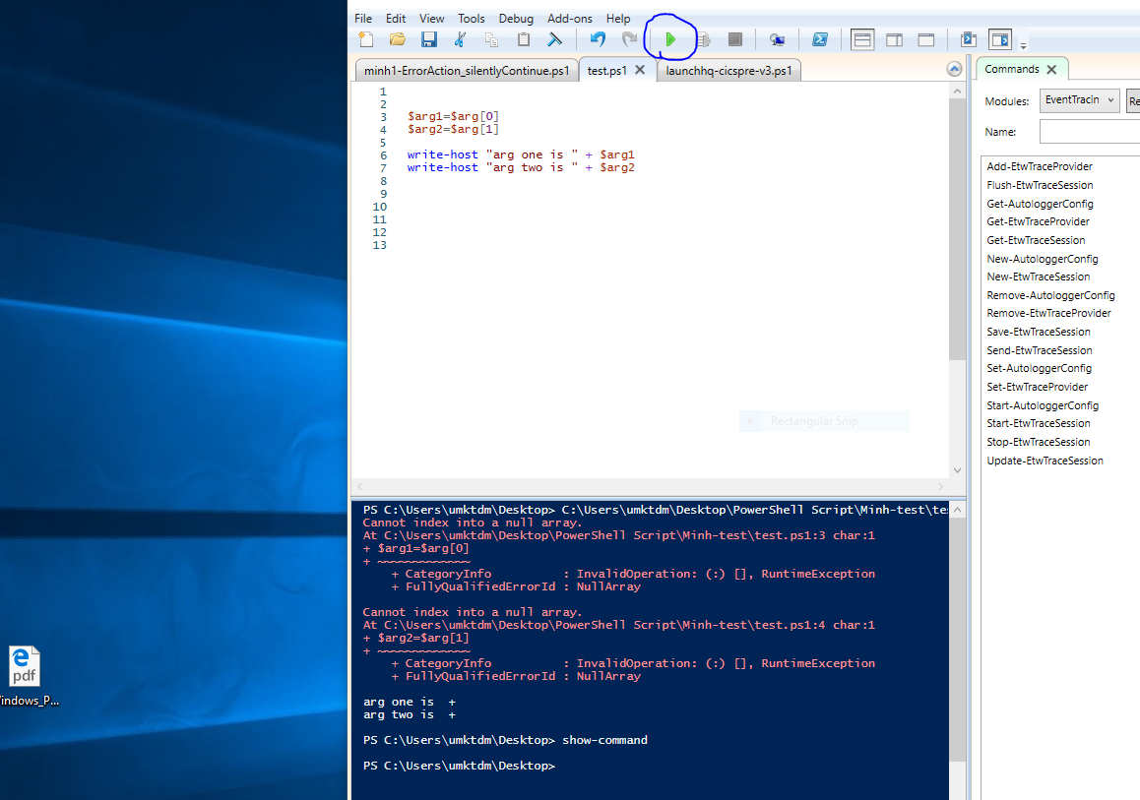Cut selection with the scissors icon
The image size is (1140, 800).
(x=460, y=39)
